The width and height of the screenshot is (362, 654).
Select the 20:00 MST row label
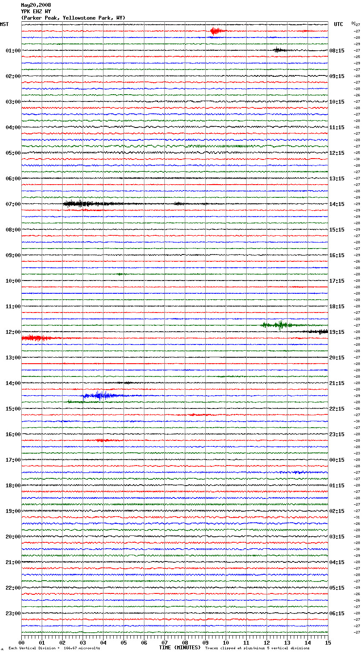[x=13, y=536]
